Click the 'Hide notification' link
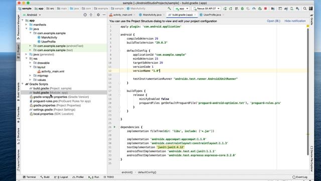This screenshot has height=181, width=321. 295,21
